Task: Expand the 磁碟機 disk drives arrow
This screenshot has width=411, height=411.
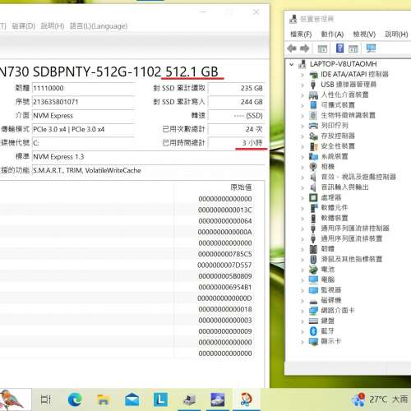Action: [302, 301]
